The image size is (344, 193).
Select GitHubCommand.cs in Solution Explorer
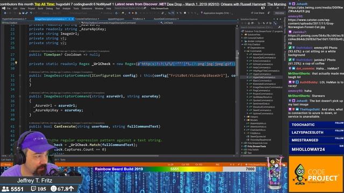(263, 64)
